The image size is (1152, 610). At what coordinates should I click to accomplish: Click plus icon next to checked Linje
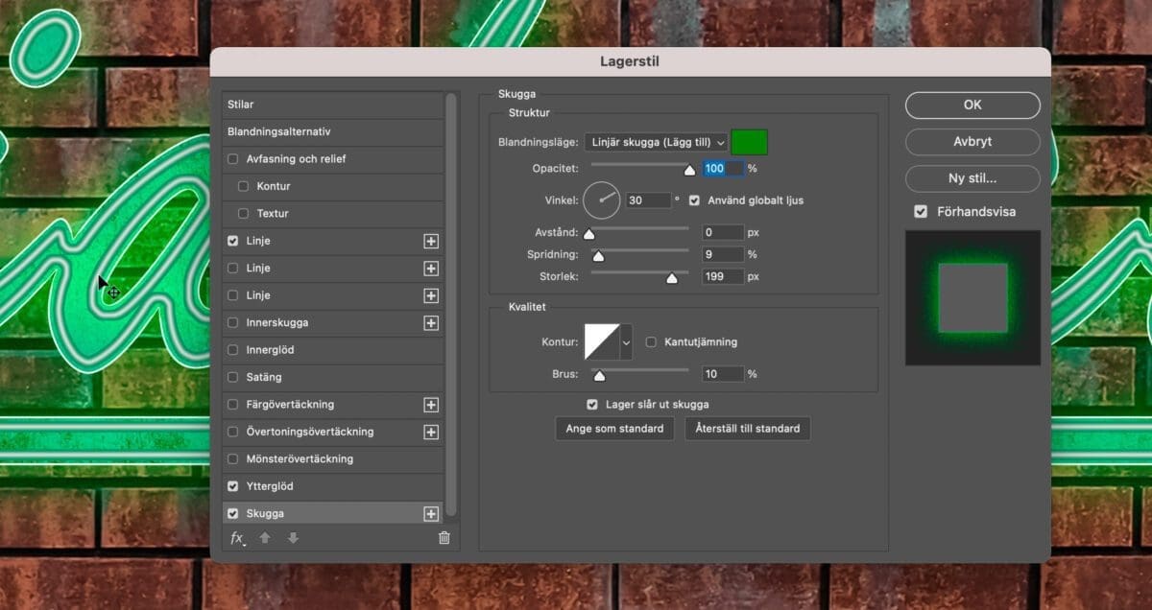431,242
